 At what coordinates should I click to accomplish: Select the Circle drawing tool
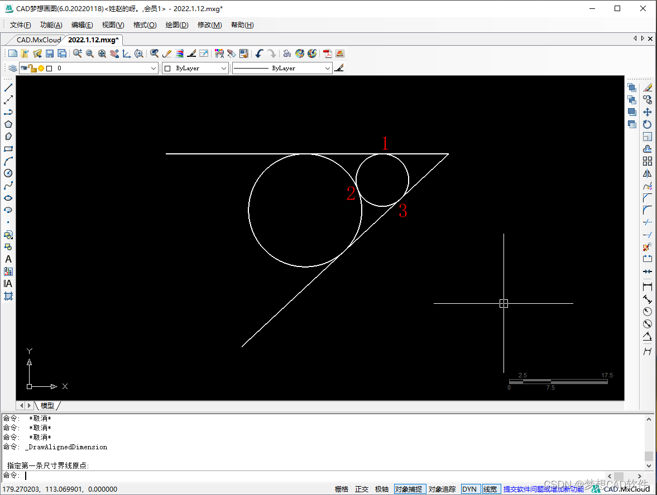point(8,173)
